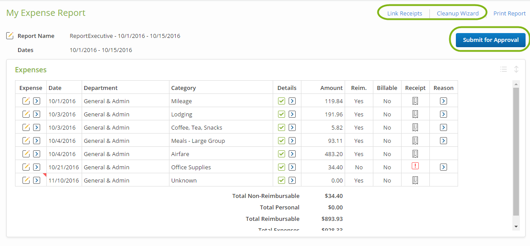530x246 pixels.
Task: View receipt for Airfare expense
Action: tap(415, 154)
